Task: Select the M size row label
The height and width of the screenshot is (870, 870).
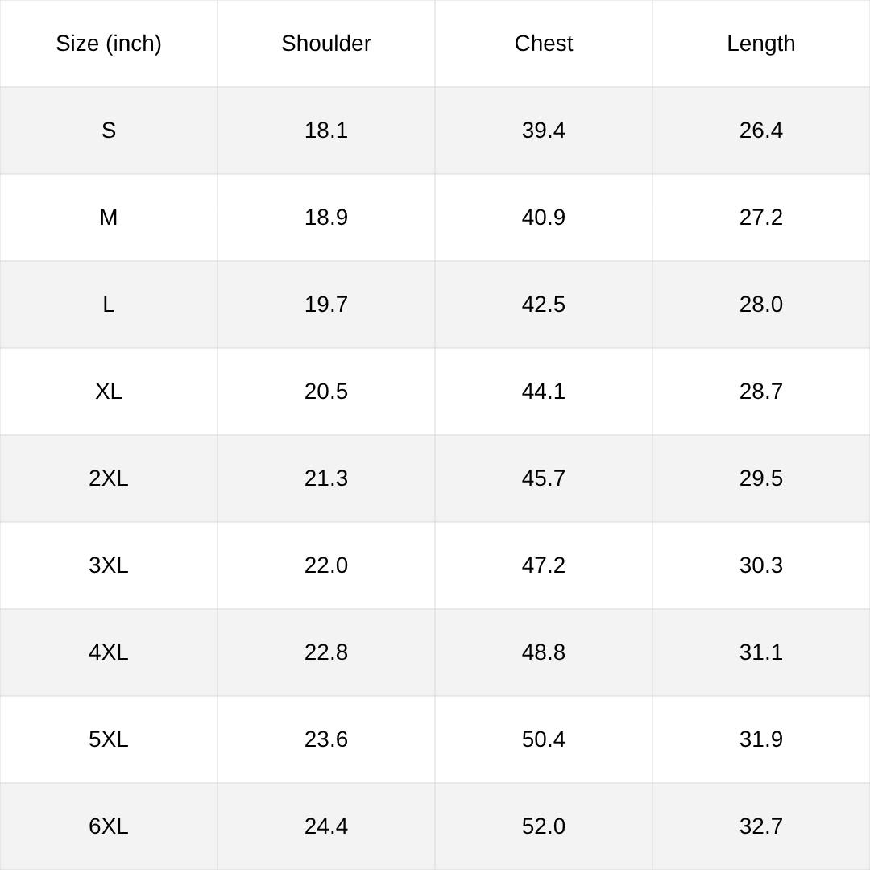Action: (x=109, y=217)
